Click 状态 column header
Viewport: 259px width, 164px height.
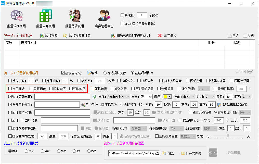tap(237, 43)
